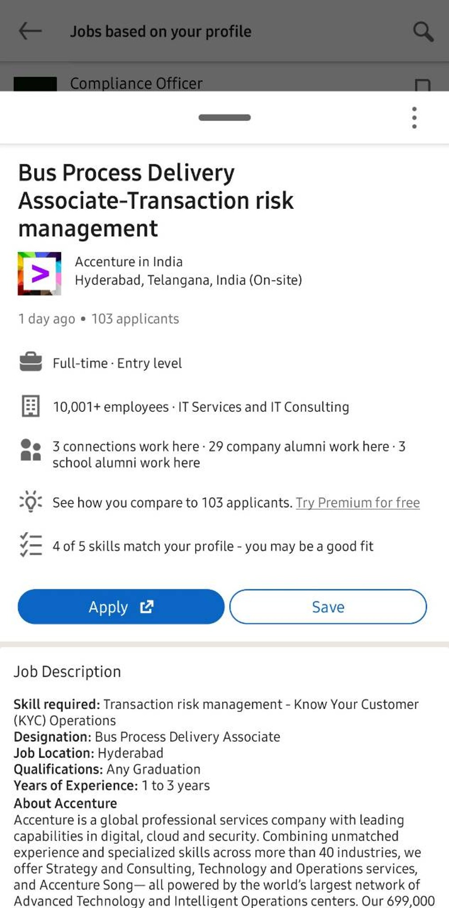The width and height of the screenshot is (449, 908).
Task: Tap the Job Description heading
Action: click(x=67, y=671)
